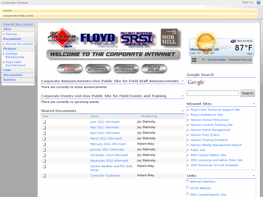Screen dimensions: 263x197
Task: Open Links web part menu arrow
Action: point(254,176)
